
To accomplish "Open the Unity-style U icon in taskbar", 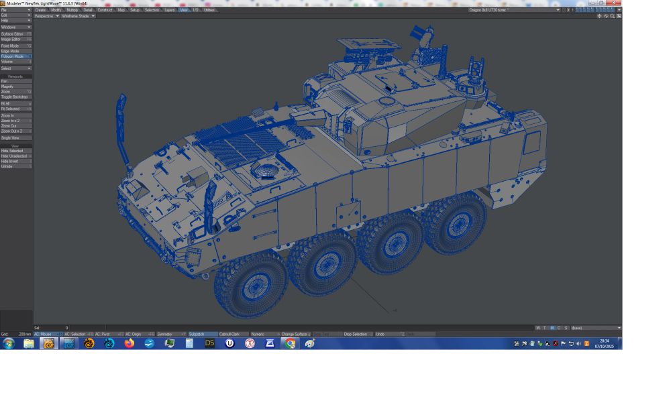I will click(x=229, y=343).
